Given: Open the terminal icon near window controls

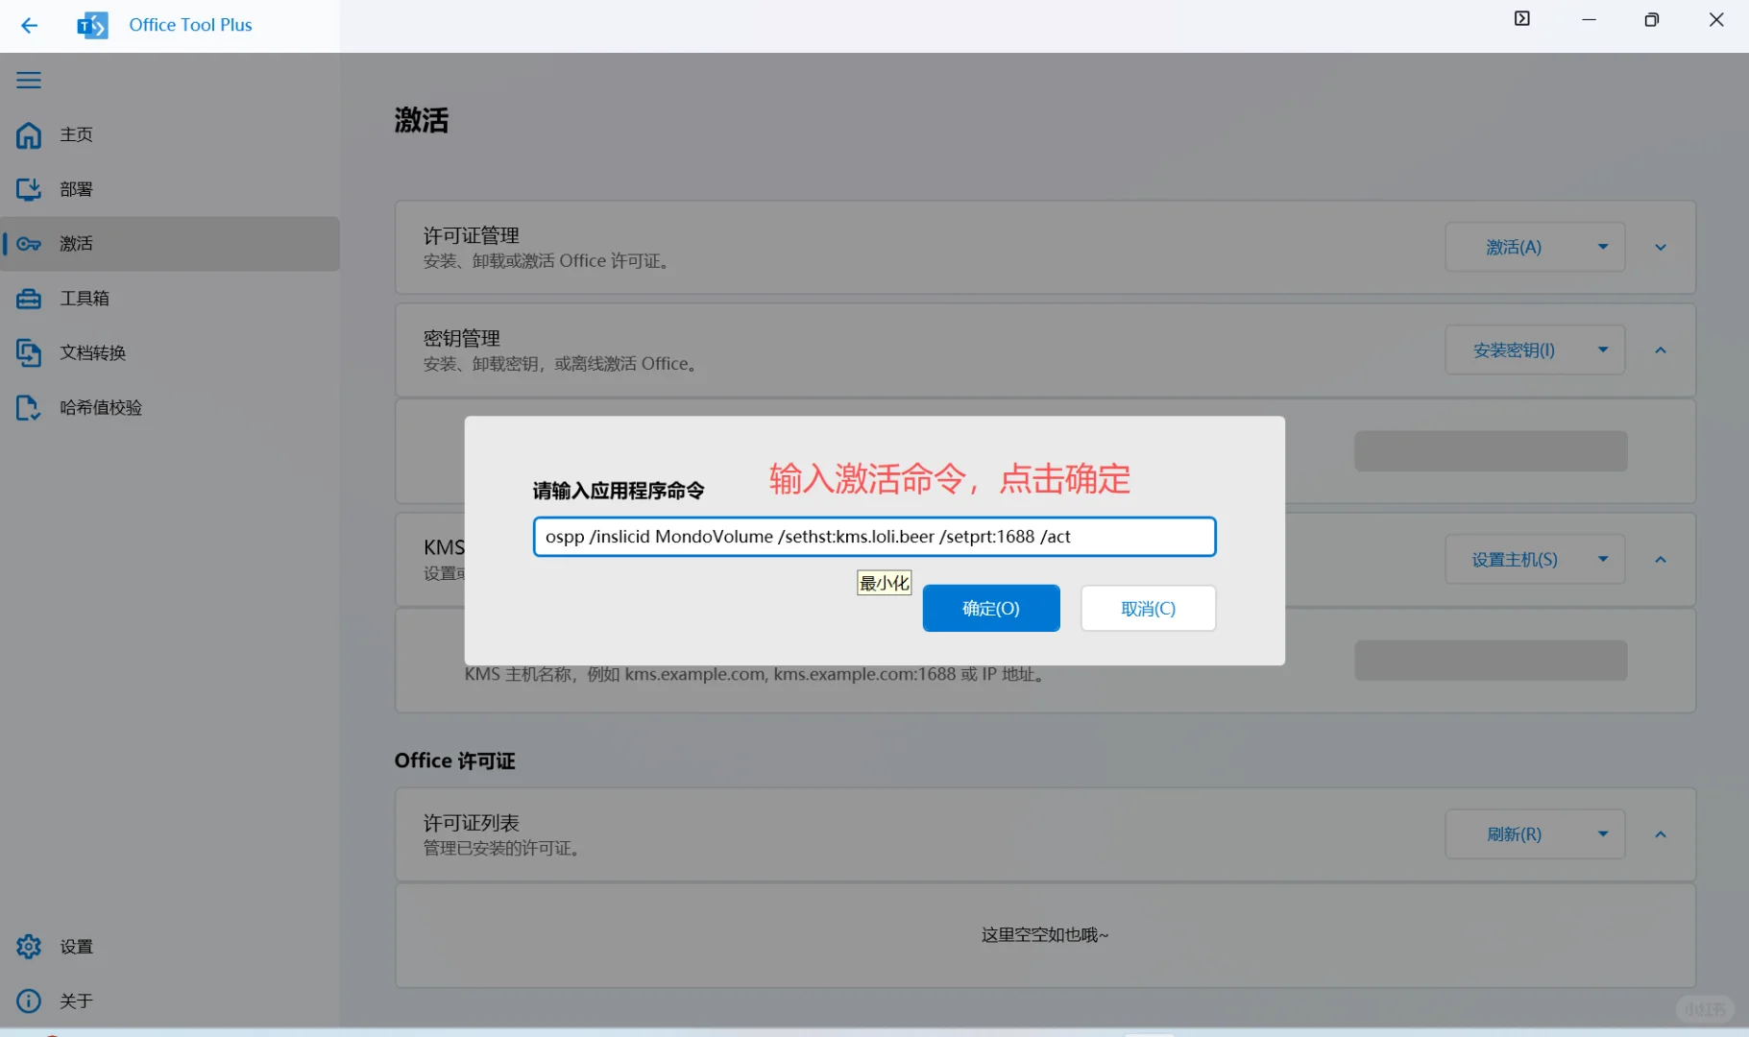Looking at the screenshot, I should pos(1521,18).
